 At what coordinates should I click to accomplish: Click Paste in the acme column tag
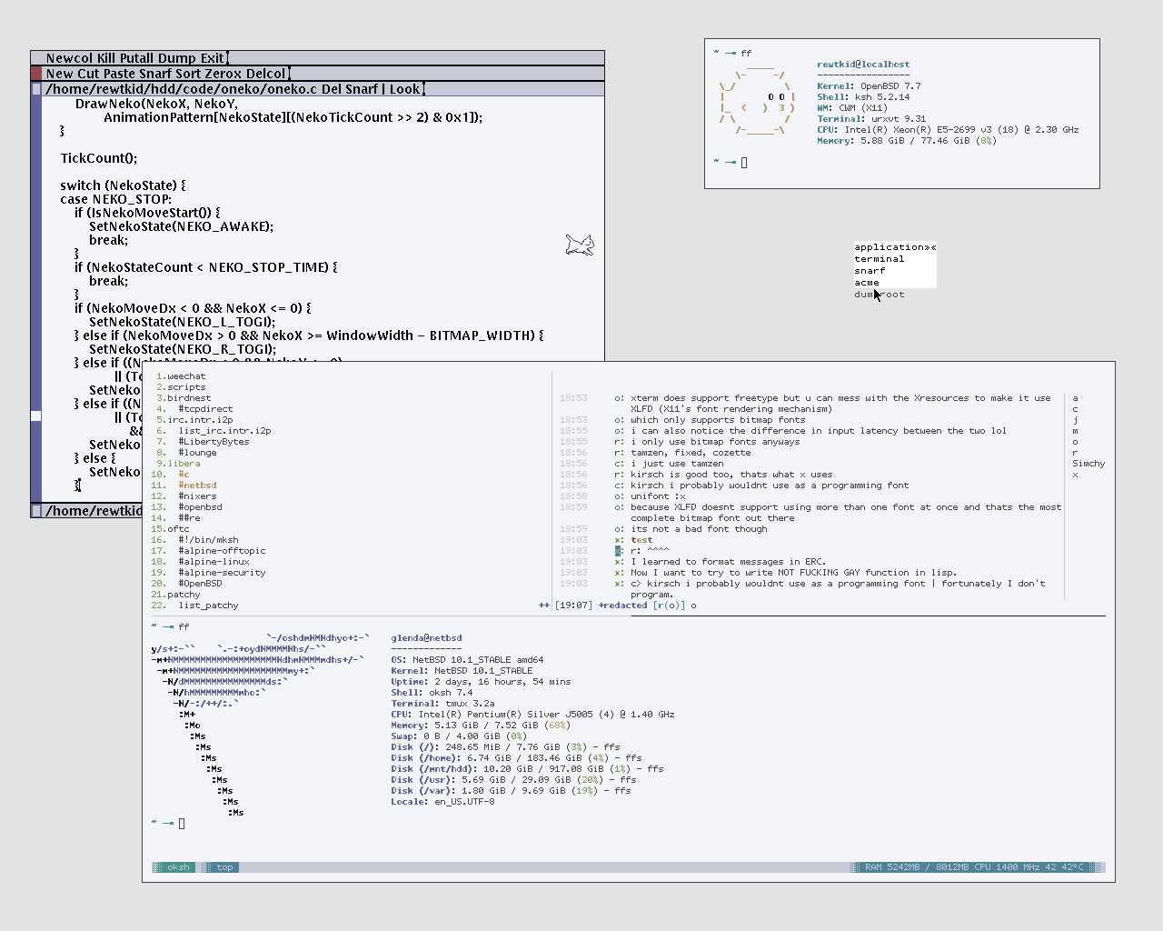pos(119,74)
